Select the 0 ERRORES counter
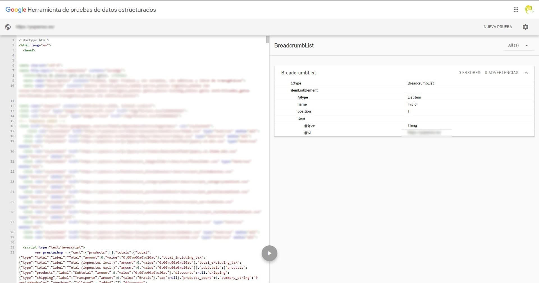The height and width of the screenshot is (283, 539). pyautogui.click(x=469, y=73)
